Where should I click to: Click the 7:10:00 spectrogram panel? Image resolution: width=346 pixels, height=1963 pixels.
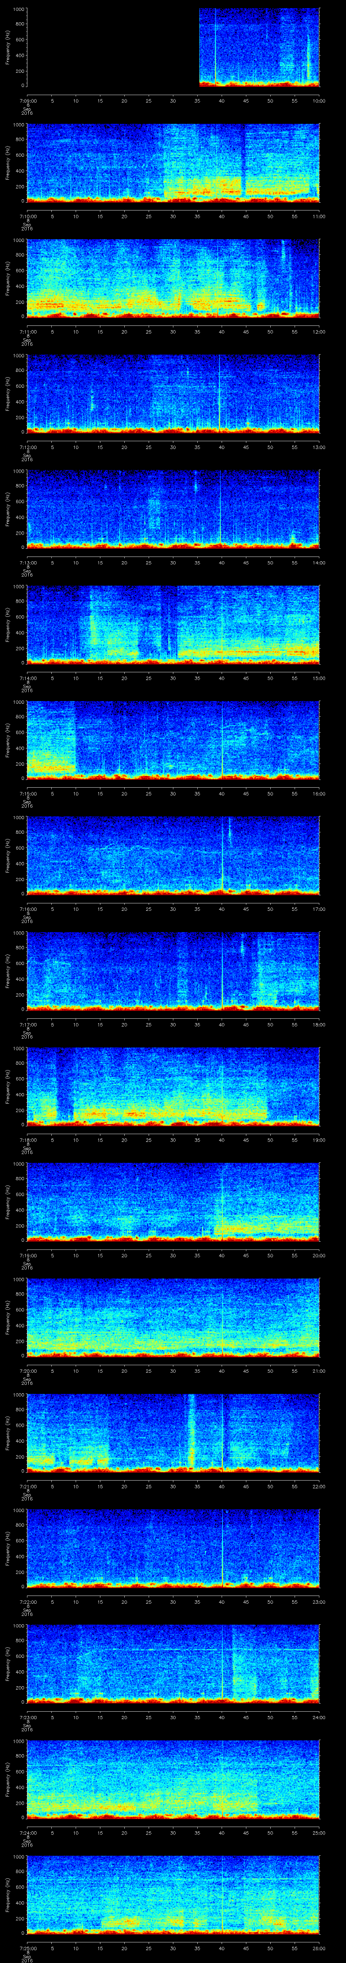[173, 162]
